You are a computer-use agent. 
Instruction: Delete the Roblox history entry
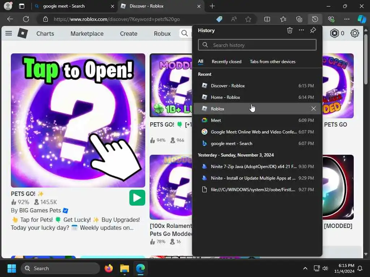(x=313, y=109)
